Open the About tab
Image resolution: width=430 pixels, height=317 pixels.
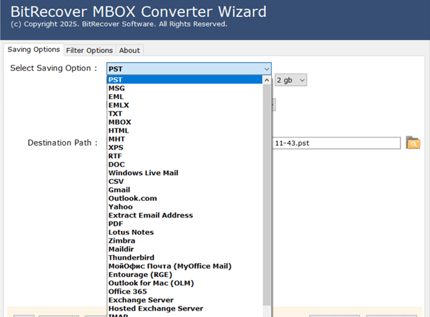[129, 50]
